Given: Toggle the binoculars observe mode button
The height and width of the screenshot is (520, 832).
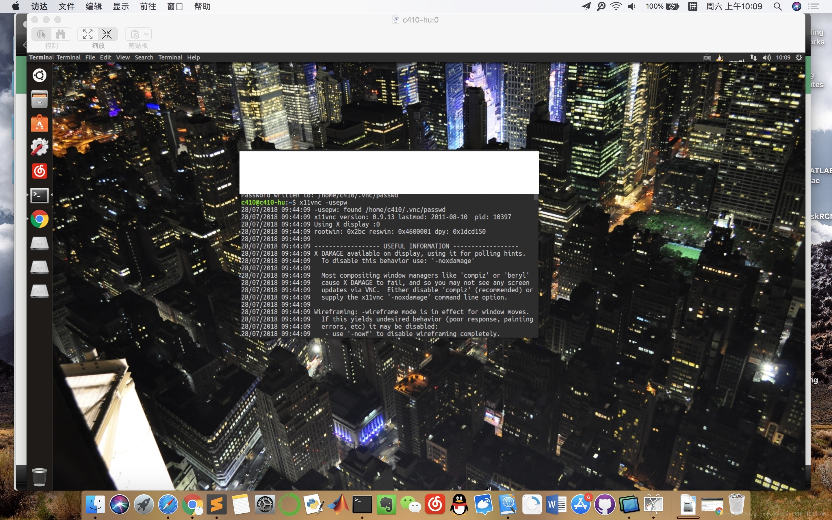Looking at the screenshot, I should 61,34.
